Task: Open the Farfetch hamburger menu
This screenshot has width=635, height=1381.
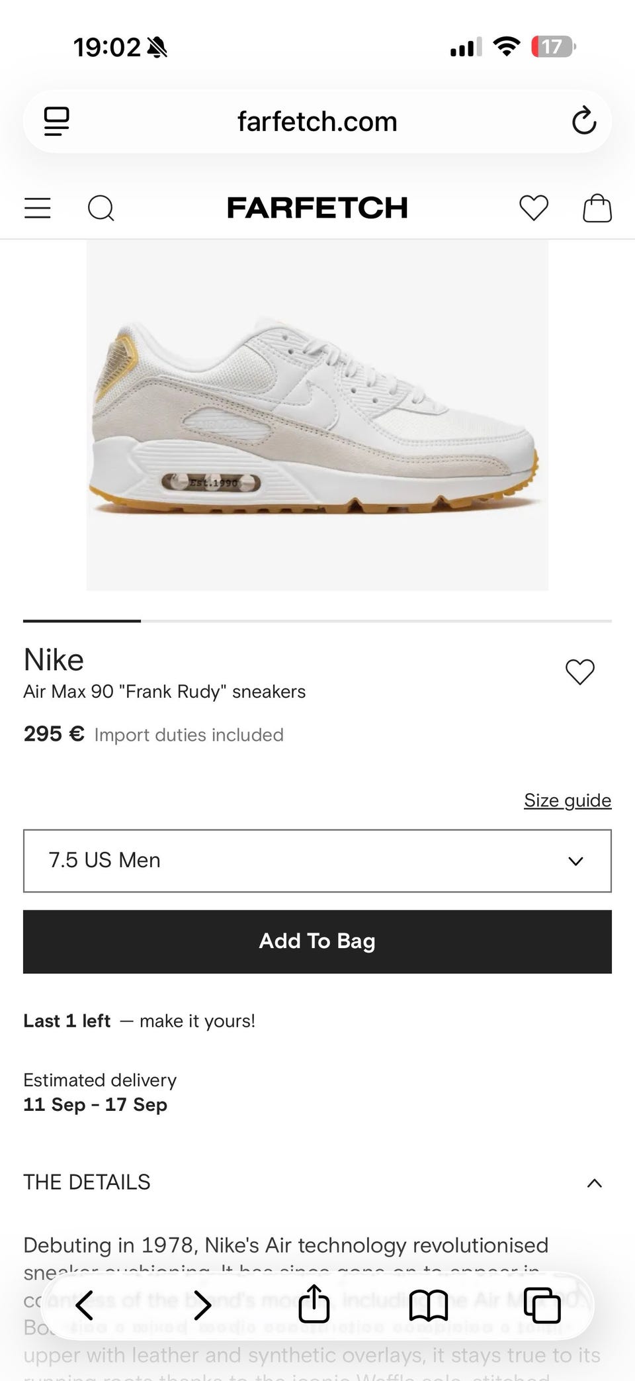Action: point(38,208)
